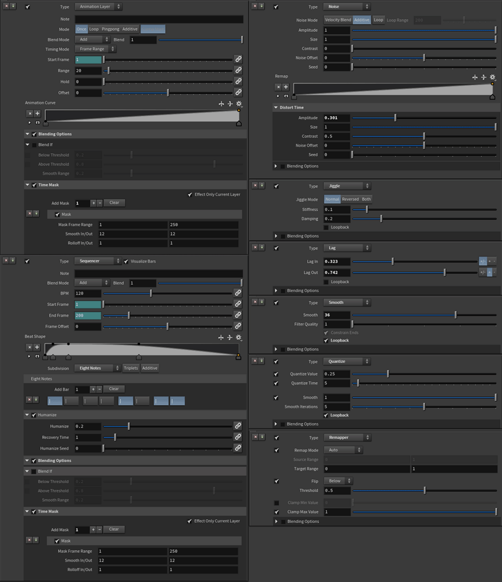Remove the Jiggle layer with its X icon

[x=255, y=185]
